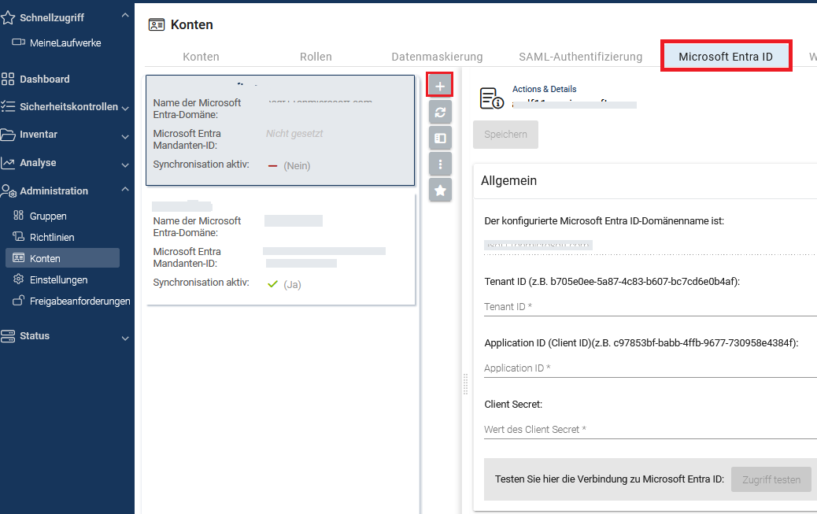Open Einstellungen under Administration
Image resolution: width=817 pixels, height=514 pixels.
[58, 280]
